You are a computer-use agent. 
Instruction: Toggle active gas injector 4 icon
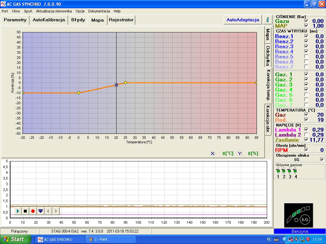point(295,171)
